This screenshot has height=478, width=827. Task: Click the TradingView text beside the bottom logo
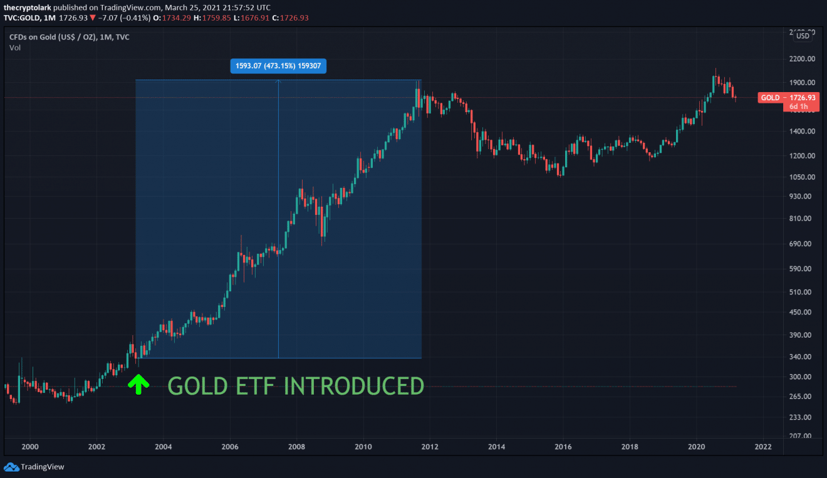point(43,467)
